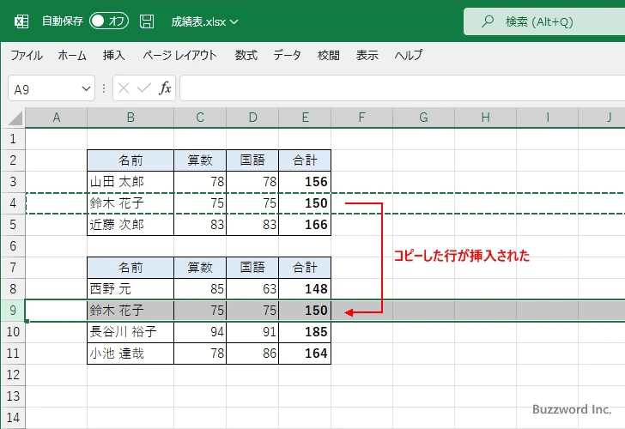Click cell with 長谷川 裕子
The height and width of the screenshot is (429, 625).
pyautogui.click(x=130, y=332)
